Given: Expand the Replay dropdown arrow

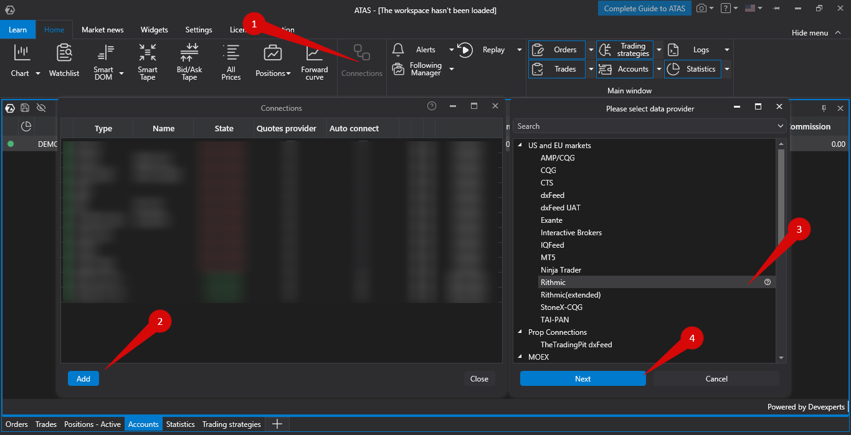Looking at the screenshot, I should [519, 50].
